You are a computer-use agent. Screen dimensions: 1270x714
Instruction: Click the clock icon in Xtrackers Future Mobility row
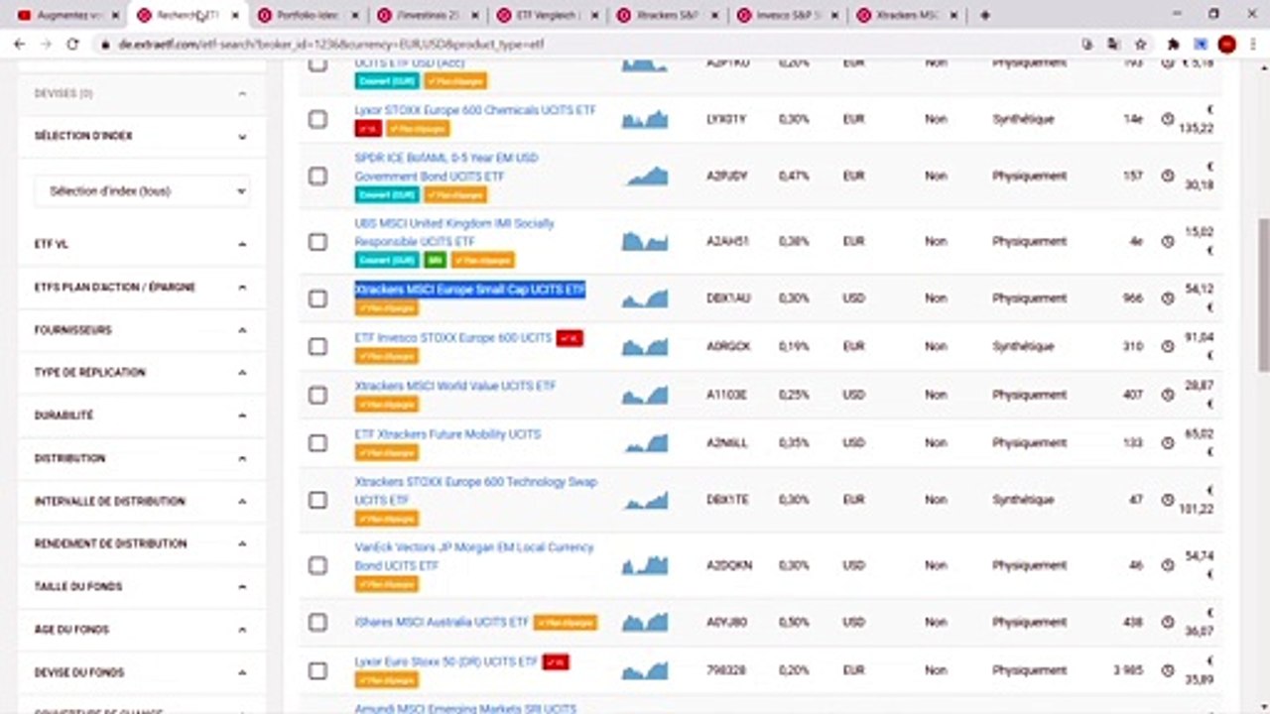click(1168, 443)
